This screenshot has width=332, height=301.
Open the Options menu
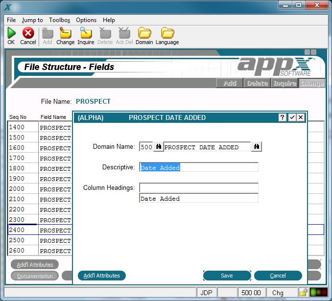(86, 20)
